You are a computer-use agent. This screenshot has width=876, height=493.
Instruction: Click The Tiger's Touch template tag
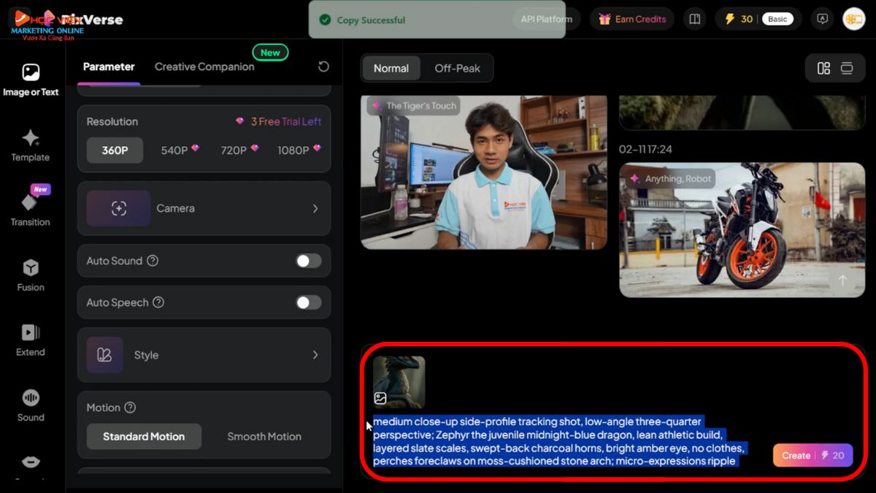414,106
